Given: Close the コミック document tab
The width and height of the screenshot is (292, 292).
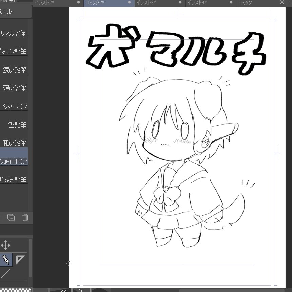Looking at the screenshot, I should click(282, 2).
